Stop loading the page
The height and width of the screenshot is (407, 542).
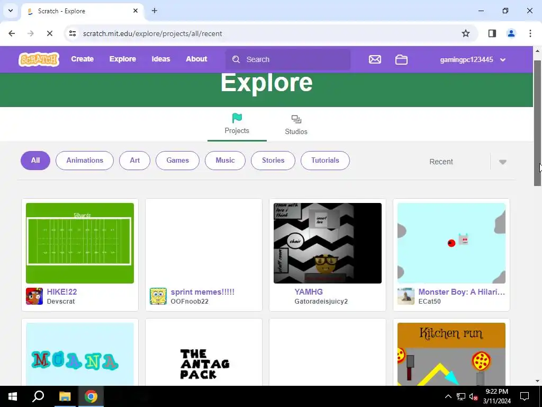[x=49, y=33]
